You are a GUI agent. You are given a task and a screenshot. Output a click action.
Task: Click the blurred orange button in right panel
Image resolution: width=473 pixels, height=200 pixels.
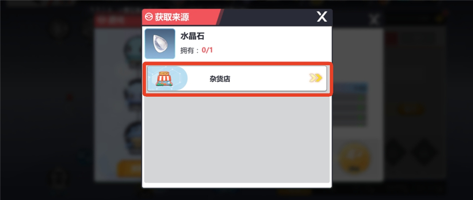(x=411, y=109)
